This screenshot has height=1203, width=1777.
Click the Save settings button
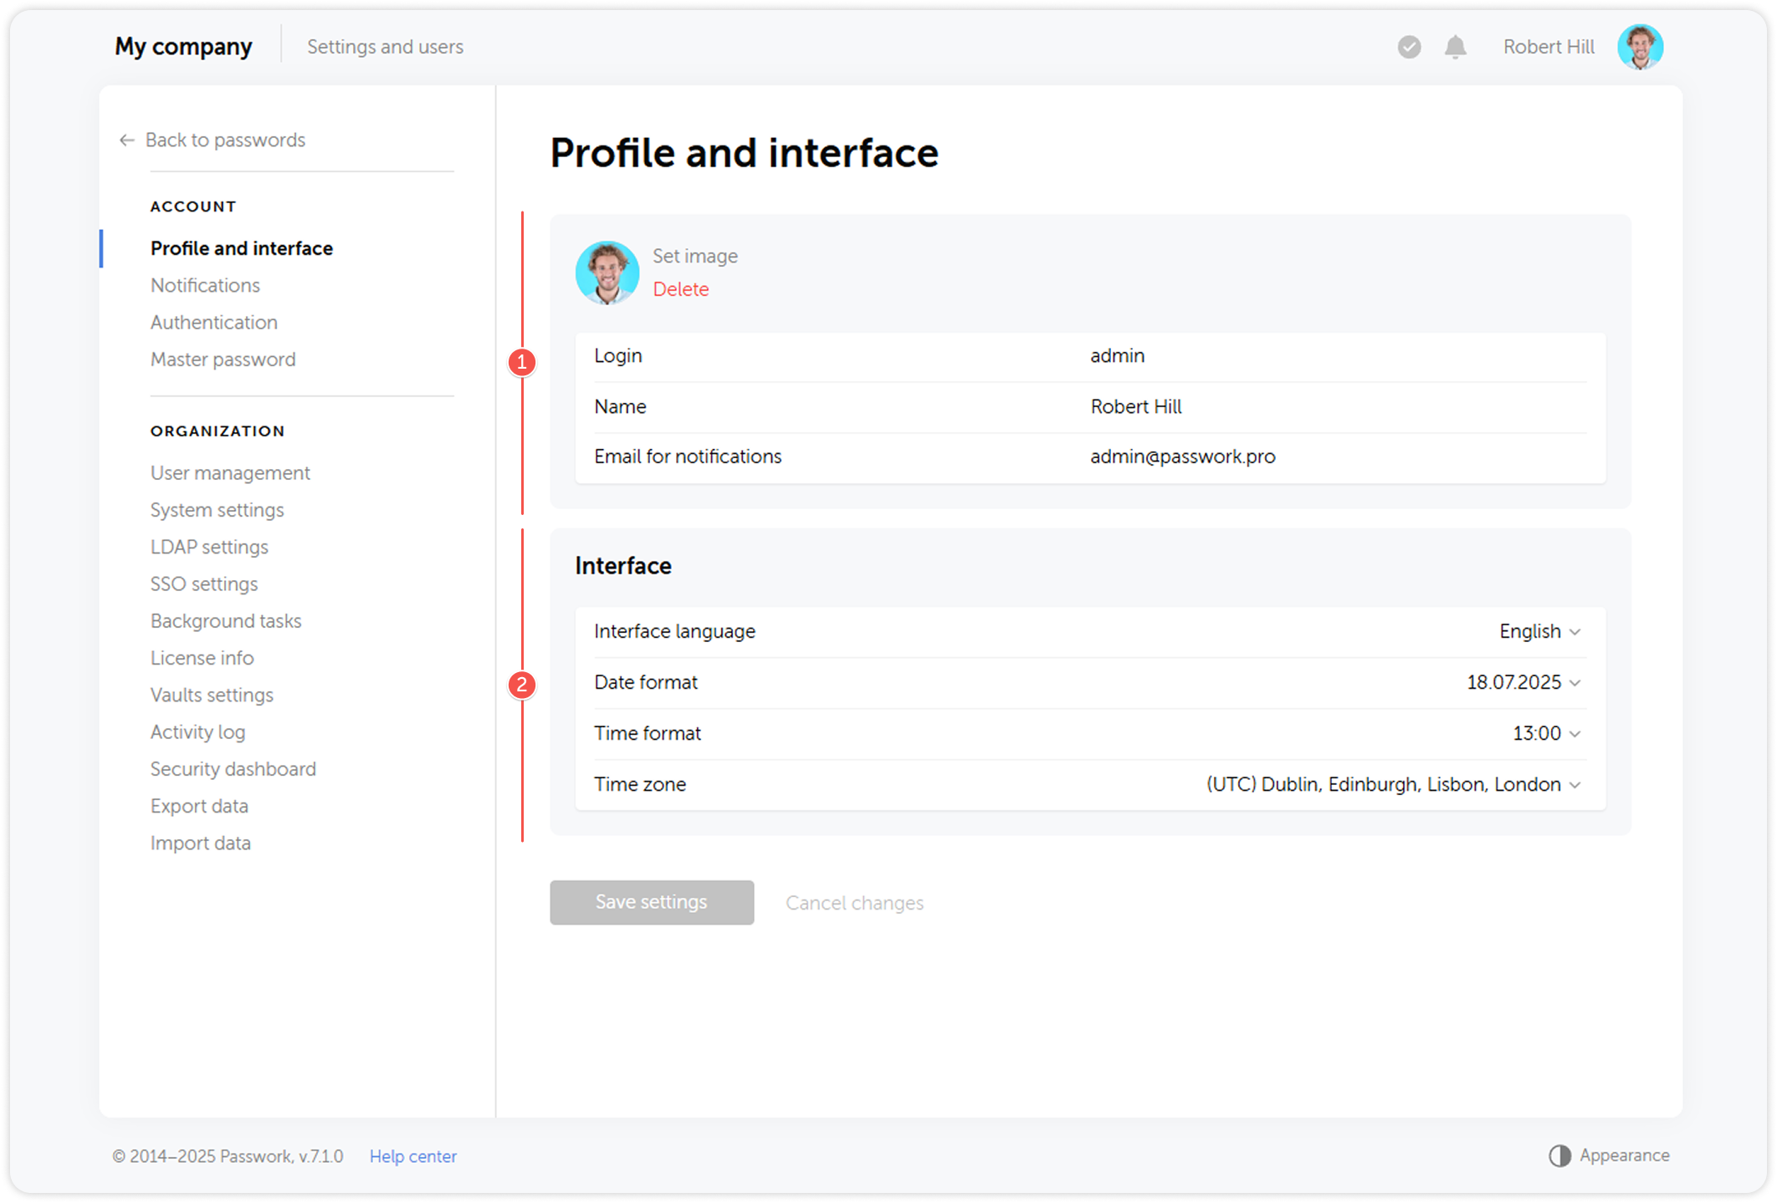[651, 902]
